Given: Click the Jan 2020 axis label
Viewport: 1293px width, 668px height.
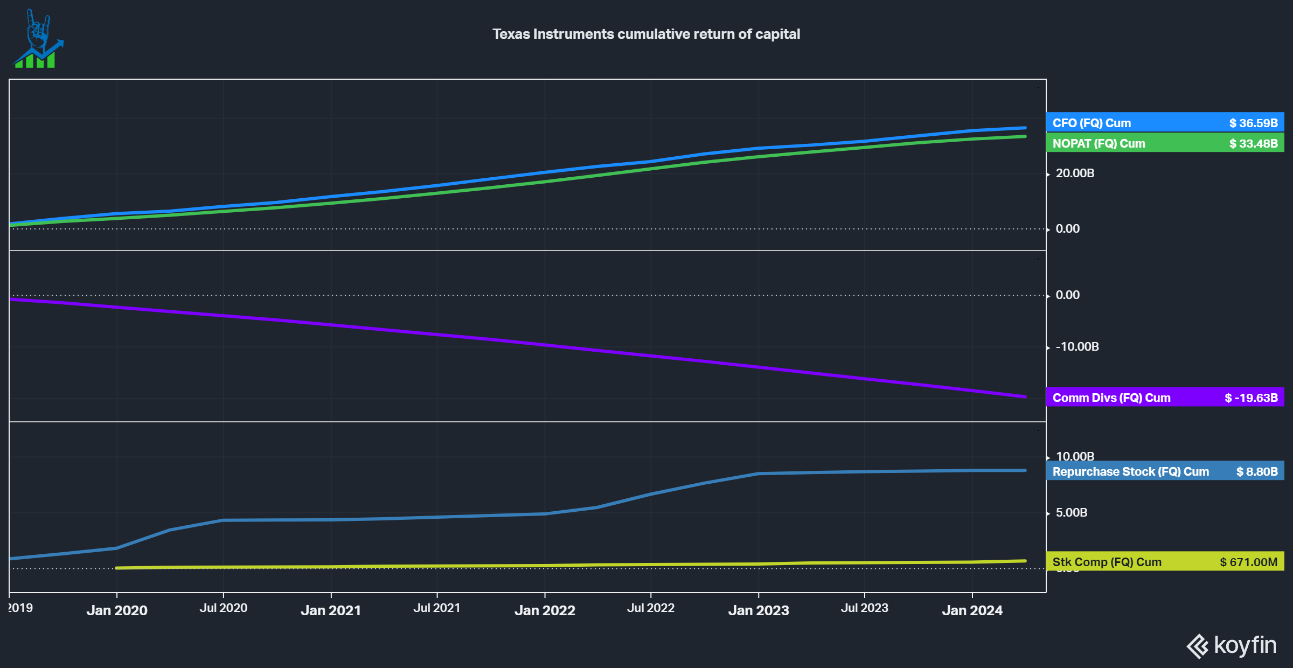Looking at the screenshot, I should 117,610.
